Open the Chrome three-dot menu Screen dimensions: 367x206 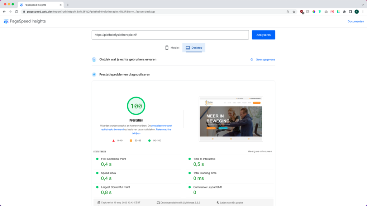coord(363,11)
